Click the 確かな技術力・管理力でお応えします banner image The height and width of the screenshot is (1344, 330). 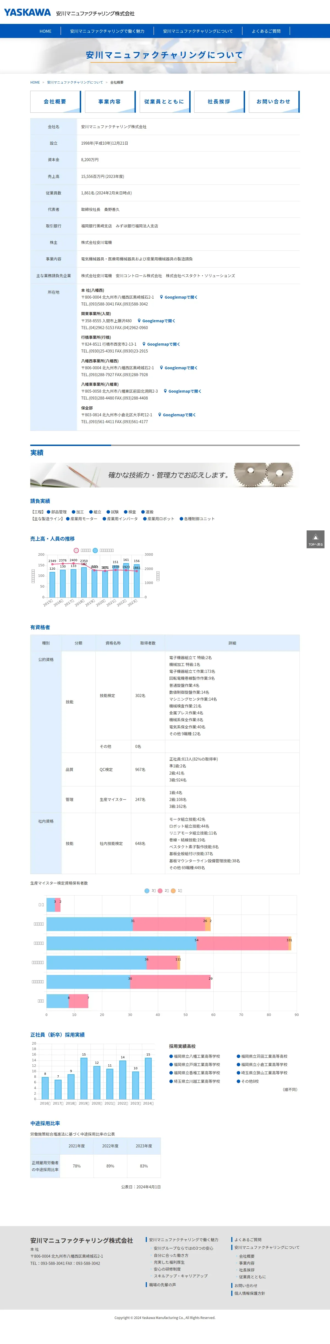pos(165,475)
